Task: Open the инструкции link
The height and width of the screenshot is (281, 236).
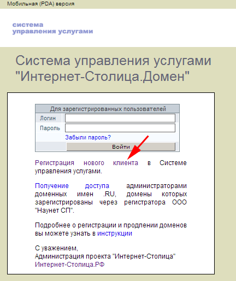Action: coord(115,233)
